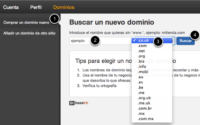Switch to the Perfil tab
Screen dimensions: 200x125
(x=36, y=7)
